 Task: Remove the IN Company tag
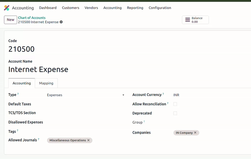point(195,133)
